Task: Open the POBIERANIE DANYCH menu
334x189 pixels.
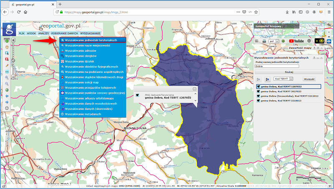Action: tap(65, 33)
